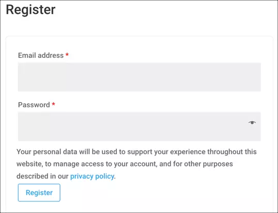This screenshot has height=213, width=278.
Task: Click the word "experience" in the data notice
Action: tap(188, 152)
